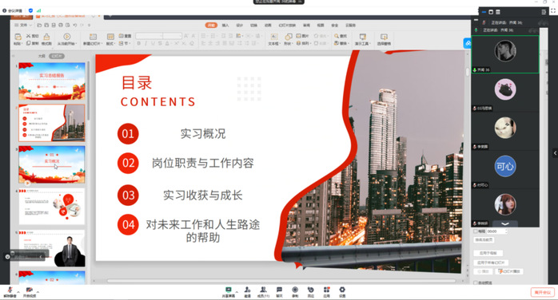The image size is (558, 300).
Task: Click the red leave meeting button
Action: coord(542,292)
